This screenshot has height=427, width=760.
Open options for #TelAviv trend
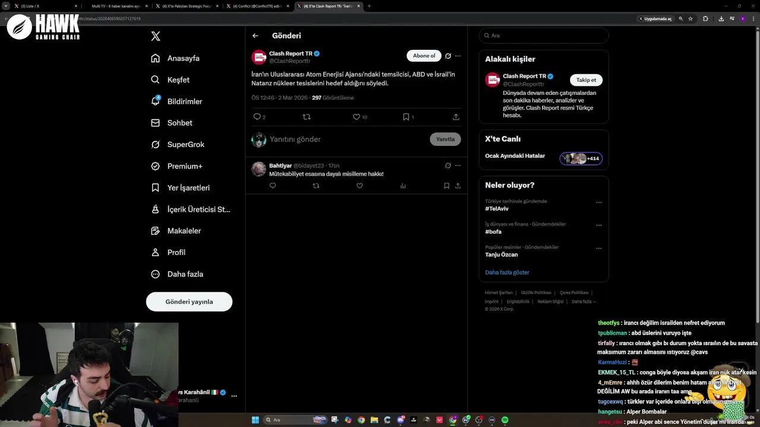click(598, 202)
